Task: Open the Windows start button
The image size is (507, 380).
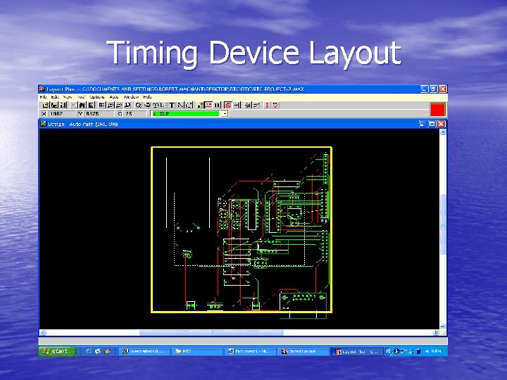Action: pos(57,351)
